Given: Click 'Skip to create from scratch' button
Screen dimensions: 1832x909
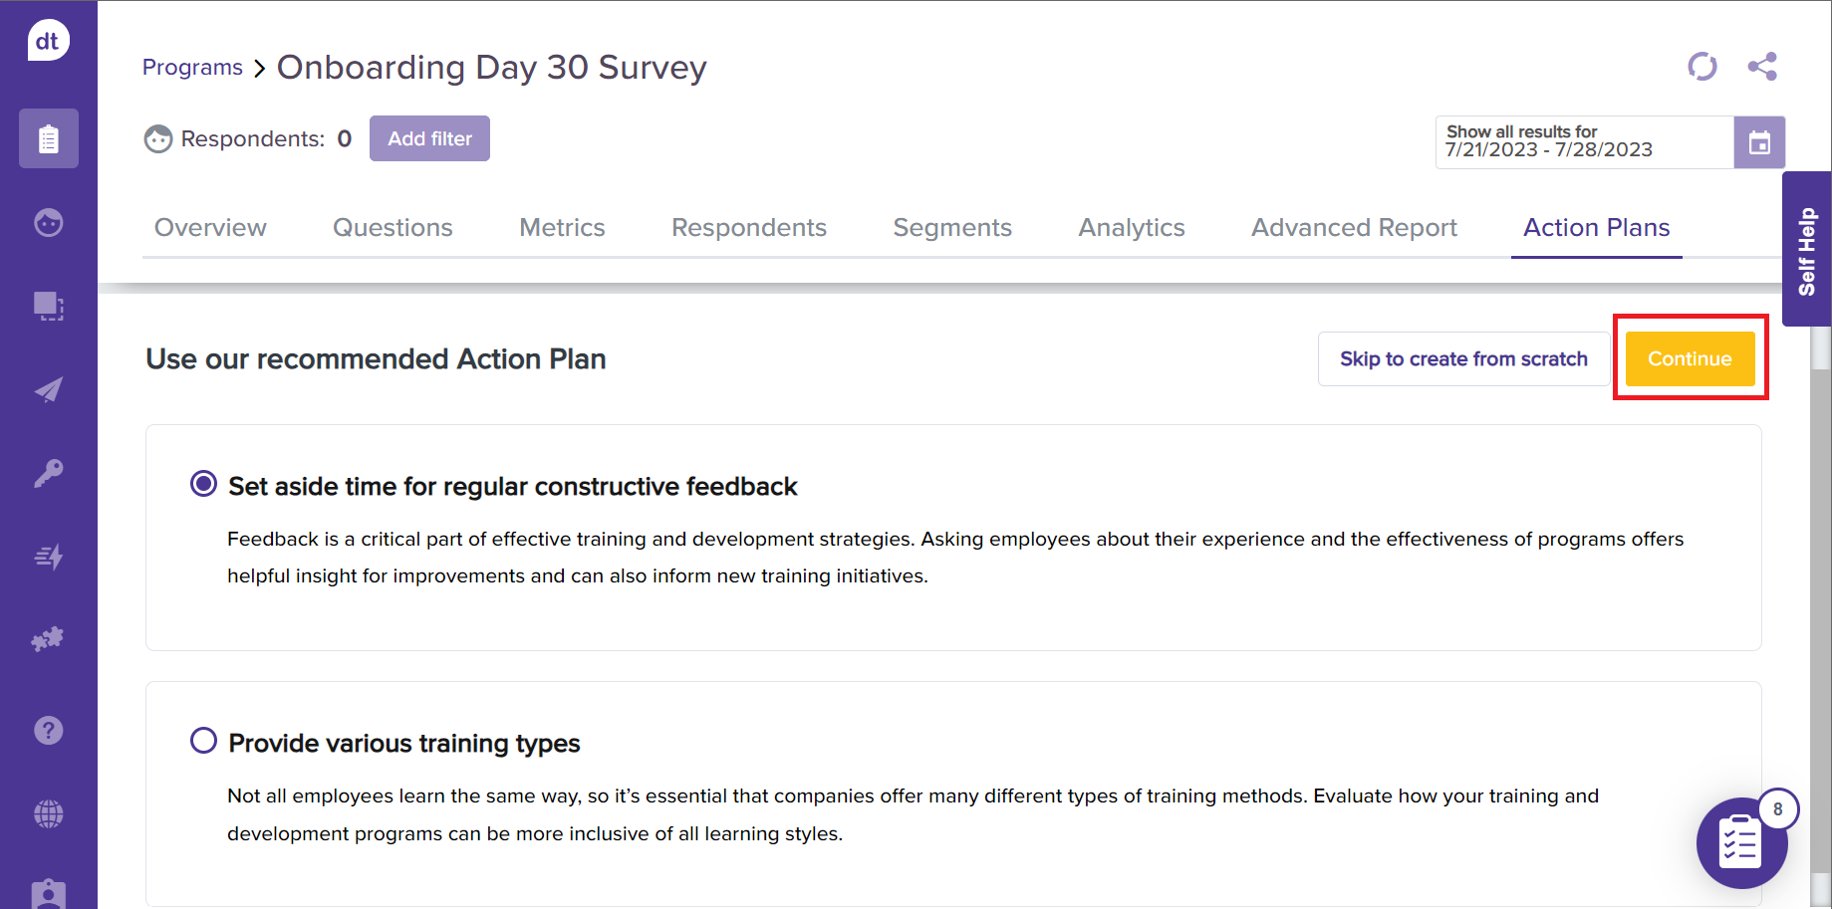Looking at the screenshot, I should click(1462, 358).
